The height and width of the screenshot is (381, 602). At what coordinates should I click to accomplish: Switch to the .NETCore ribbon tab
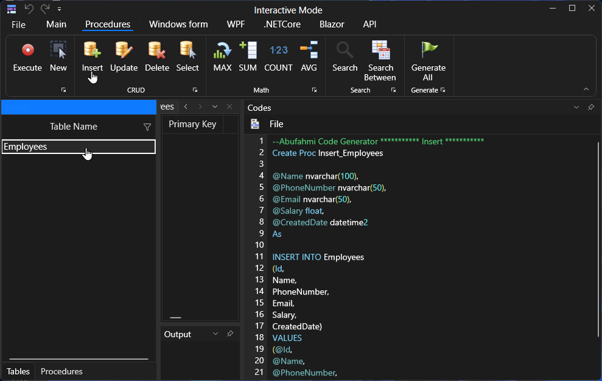click(282, 24)
